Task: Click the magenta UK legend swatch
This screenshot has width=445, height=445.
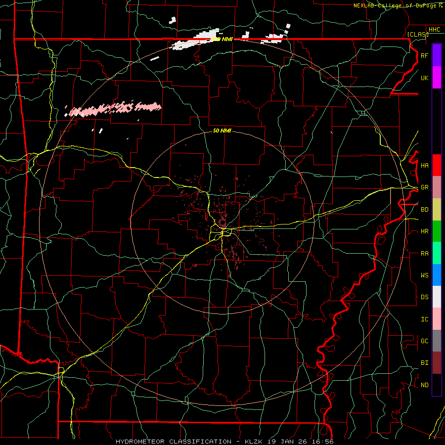Action: [437, 78]
